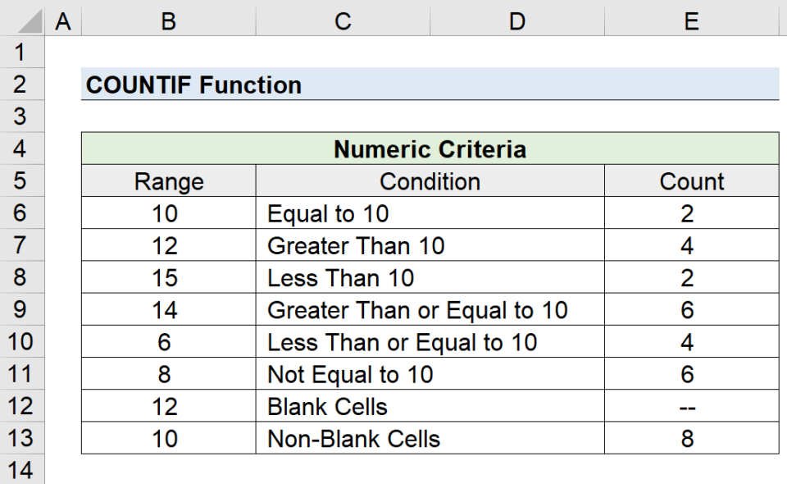Select the cell containing Equal to 10
The width and height of the screenshot is (787, 484).
coord(430,213)
